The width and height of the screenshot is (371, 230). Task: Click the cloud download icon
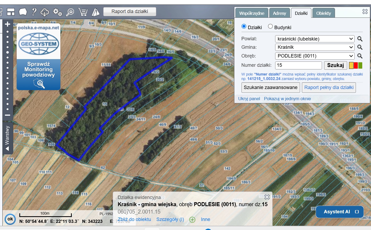click(x=45, y=12)
